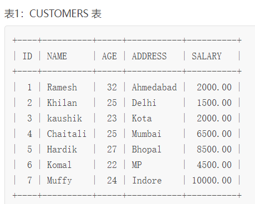Click the name Khilan
This screenshot has height=204, width=255.
(x=62, y=103)
